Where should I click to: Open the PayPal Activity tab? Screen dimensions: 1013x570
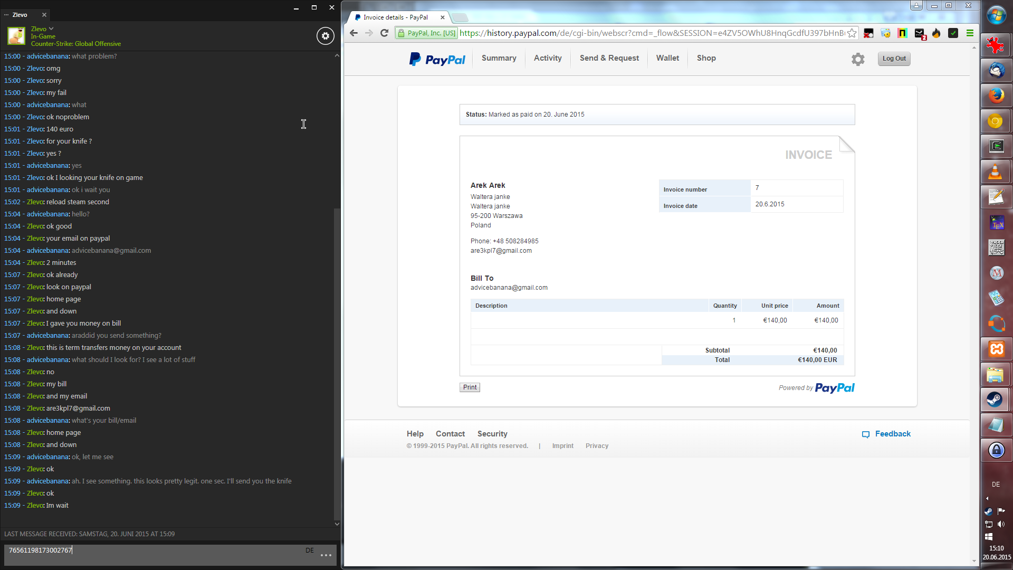tap(547, 58)
